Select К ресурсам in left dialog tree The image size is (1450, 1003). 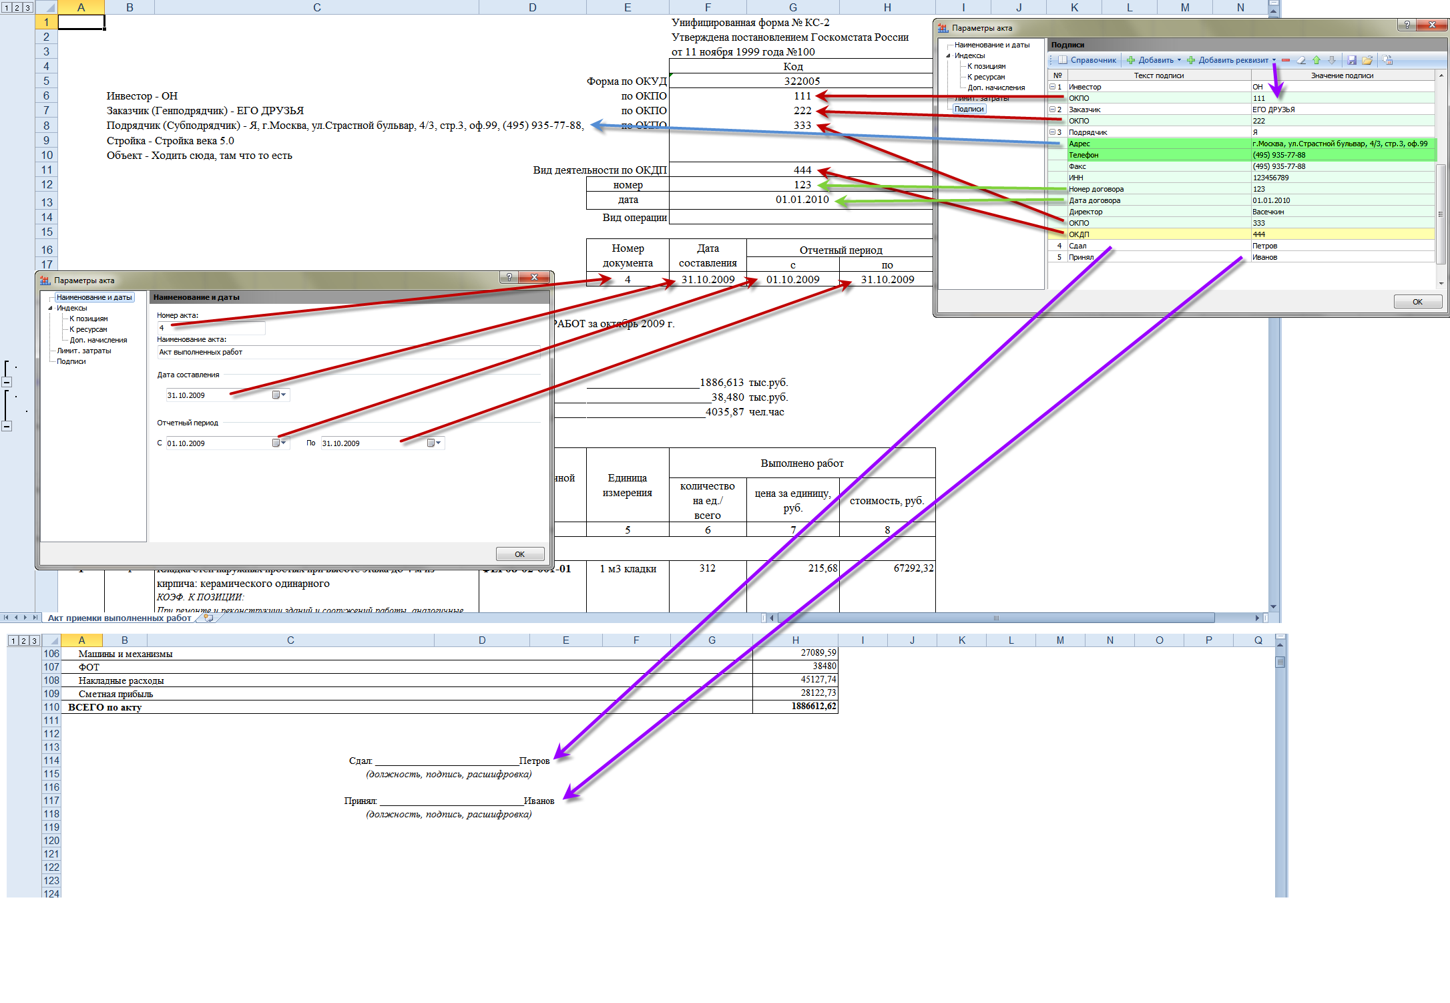pyautogui.click(x=88, y=329)
